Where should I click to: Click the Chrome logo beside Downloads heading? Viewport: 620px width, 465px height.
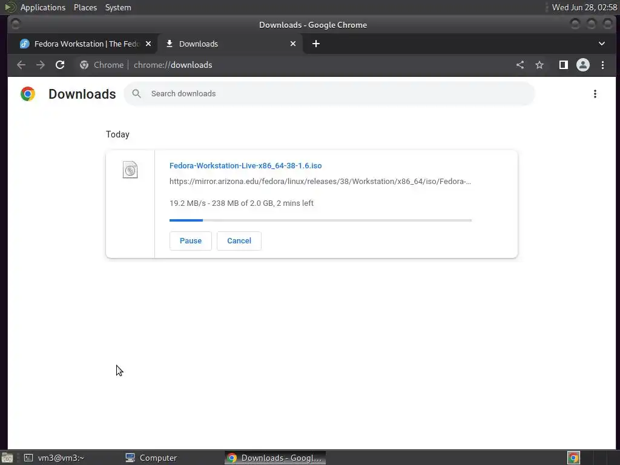(x=28, y=94)
